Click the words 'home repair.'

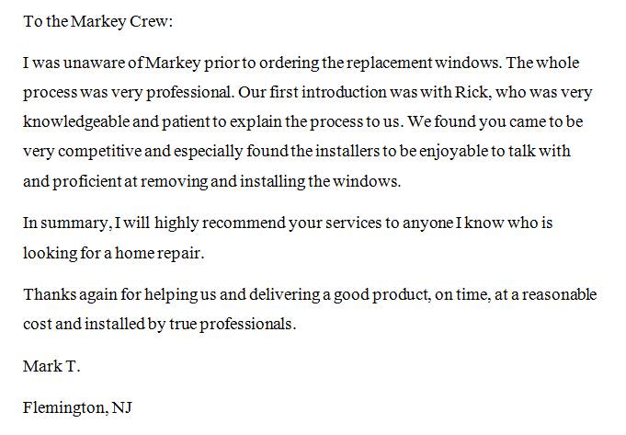160,254
